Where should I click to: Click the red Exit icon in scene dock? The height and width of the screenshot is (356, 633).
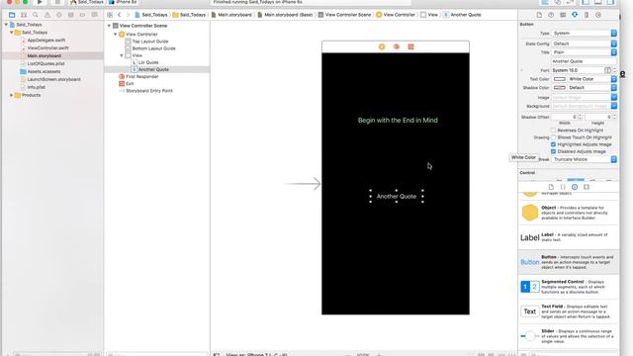click(x=411, y=46)
